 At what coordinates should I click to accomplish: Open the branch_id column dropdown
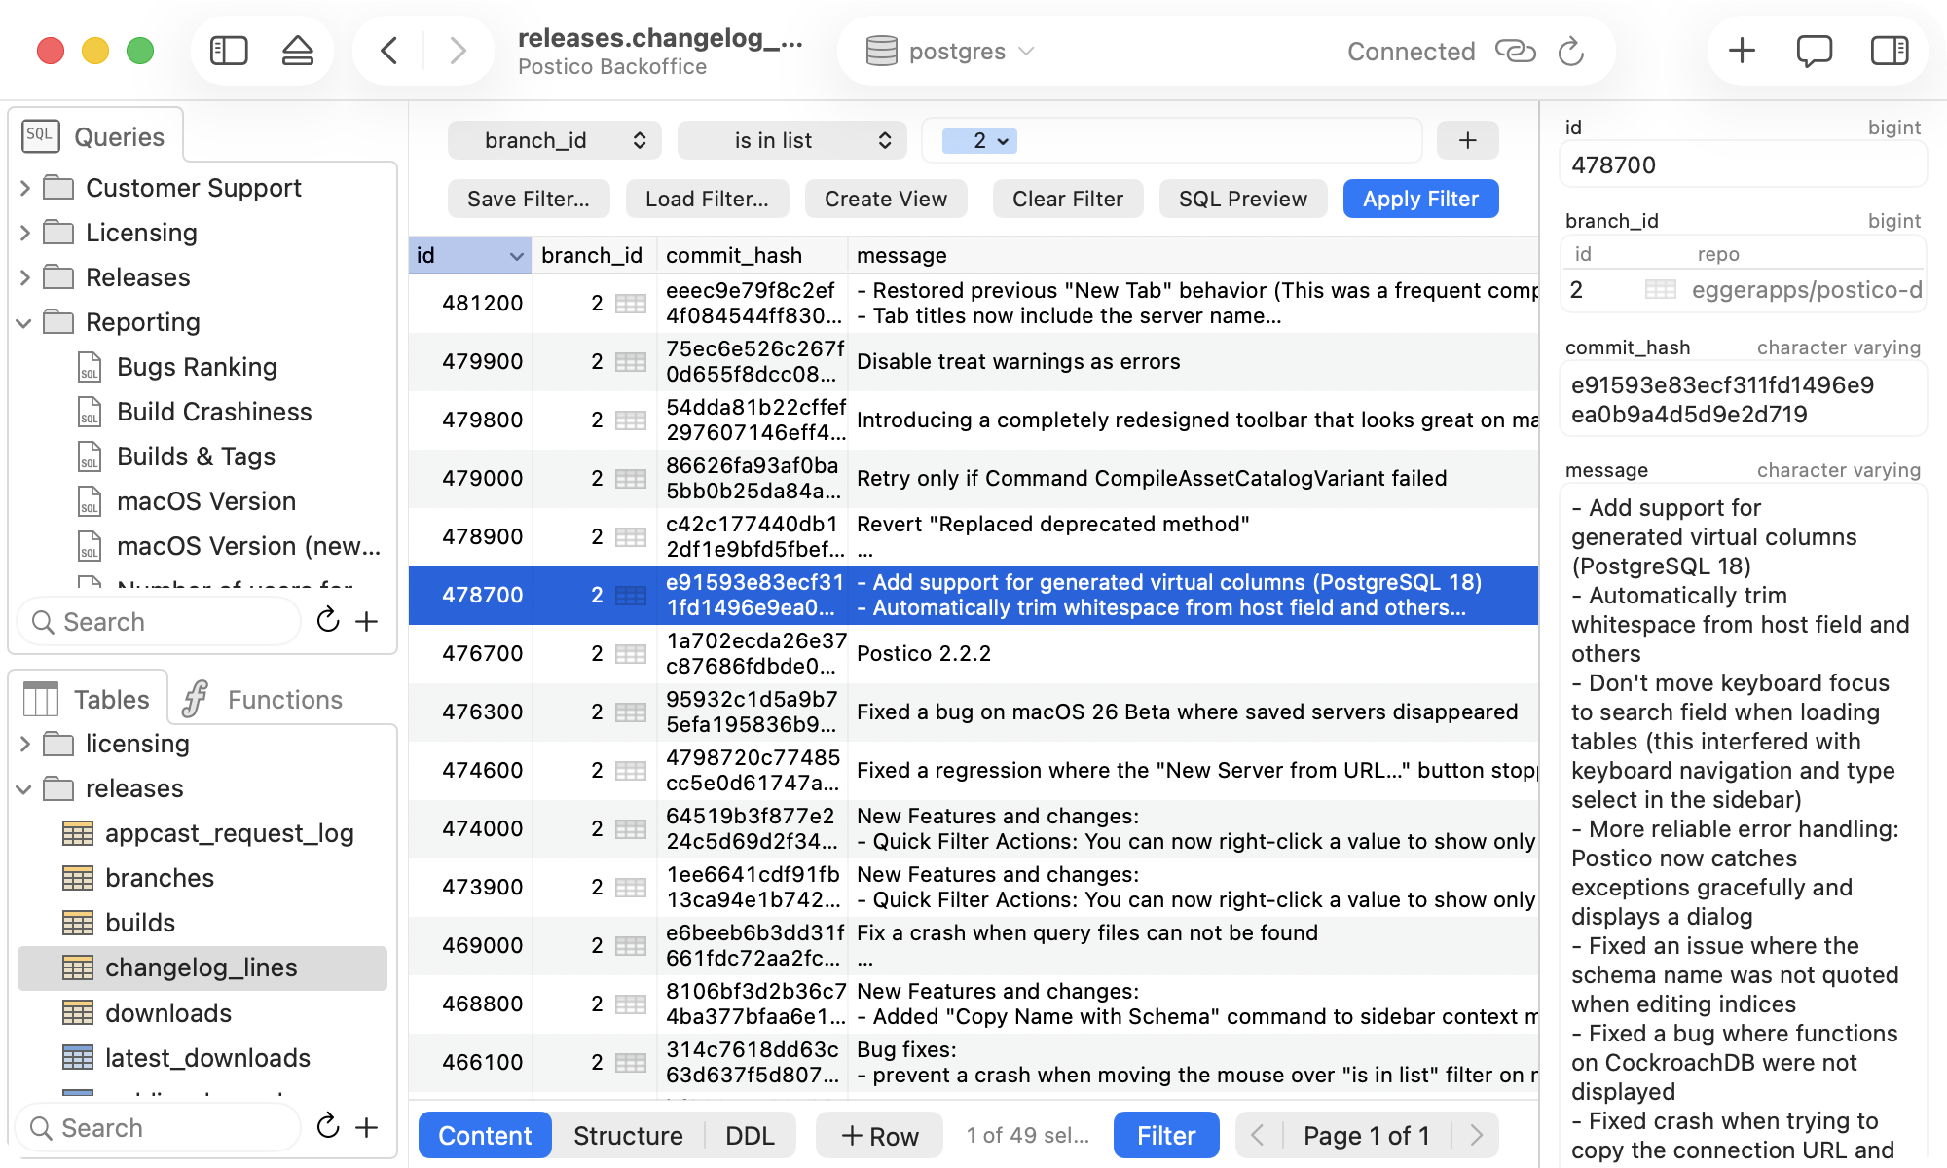click(x=555, y=141)
